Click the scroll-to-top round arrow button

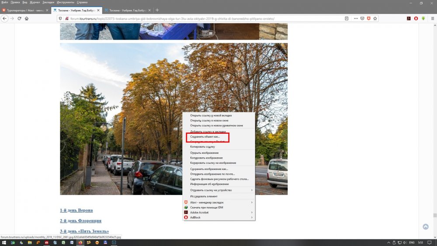point(426,226)
